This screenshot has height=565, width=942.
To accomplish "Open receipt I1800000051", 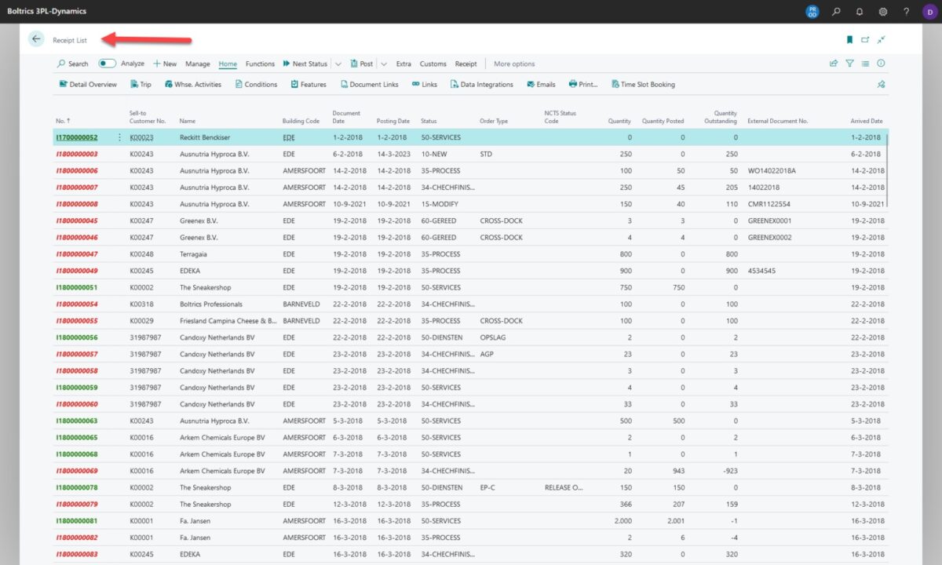I will (77, 287).
